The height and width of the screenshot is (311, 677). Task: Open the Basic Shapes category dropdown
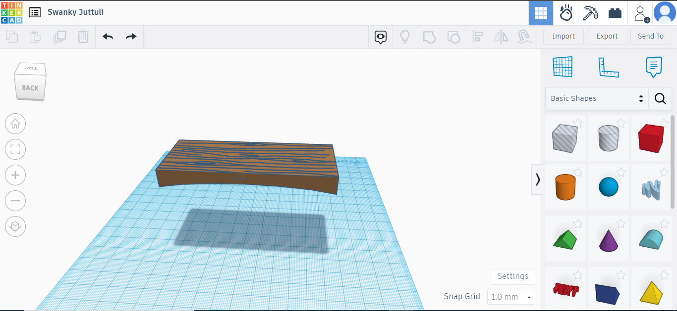pos(596,98)
